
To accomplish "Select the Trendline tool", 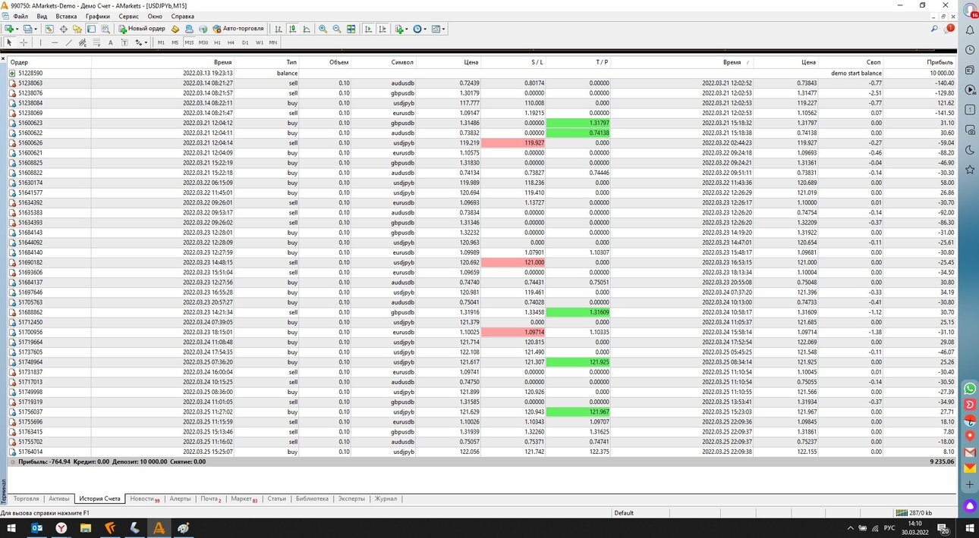I will tap(69, 42).
